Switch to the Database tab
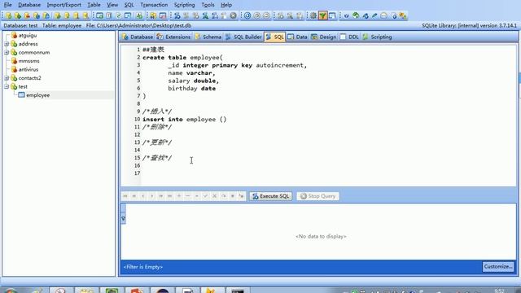Viewport: 521px width, 293px height. [138, 37]
